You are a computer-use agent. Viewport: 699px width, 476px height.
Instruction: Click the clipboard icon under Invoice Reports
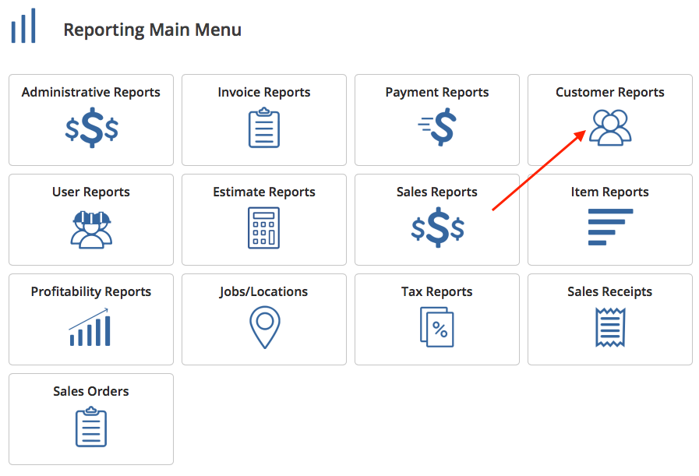click(x=264, y=129)
